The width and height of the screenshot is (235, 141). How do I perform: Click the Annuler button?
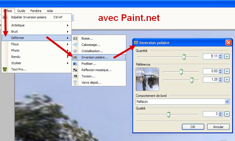coord(218,127)
